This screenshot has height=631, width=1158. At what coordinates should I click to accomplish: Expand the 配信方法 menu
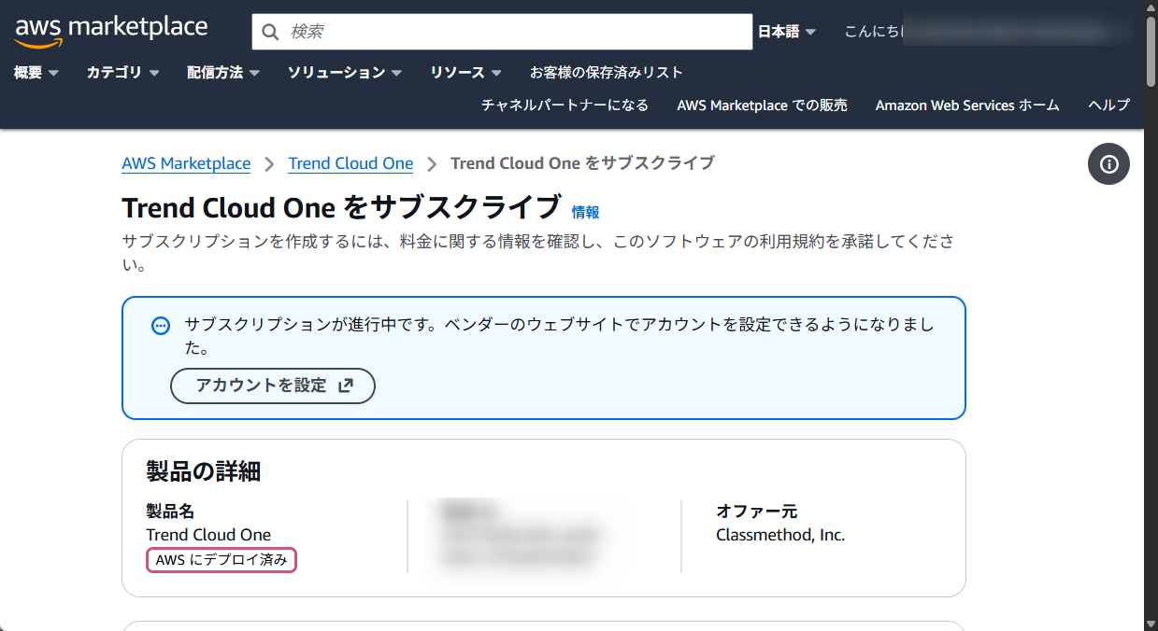tap(222, 72)
